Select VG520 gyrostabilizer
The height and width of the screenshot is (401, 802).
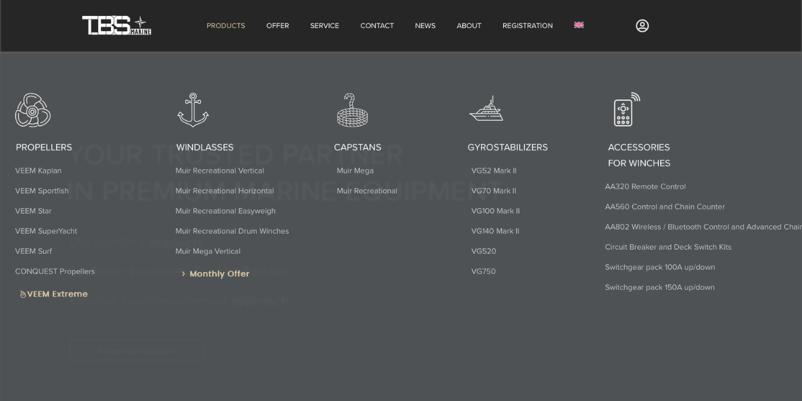click(484, 251)
